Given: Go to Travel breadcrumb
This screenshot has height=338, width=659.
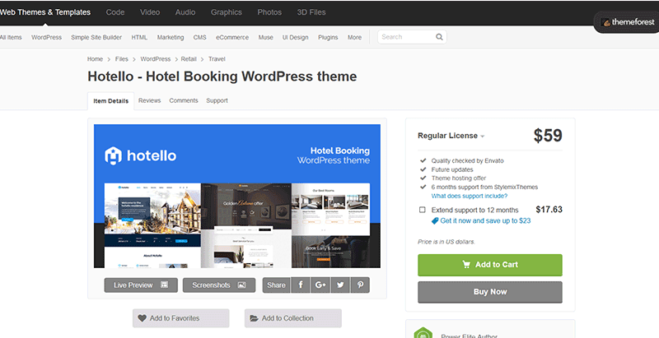Looking at the screenshot, I should click(217, 59).
